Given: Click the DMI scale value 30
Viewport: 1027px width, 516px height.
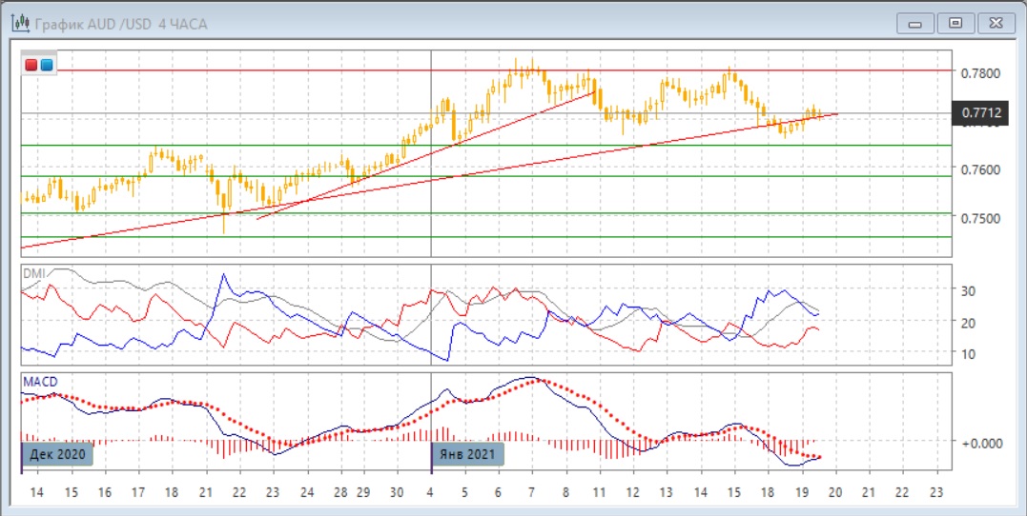Looking at the screenshot, I should point(971,290).
